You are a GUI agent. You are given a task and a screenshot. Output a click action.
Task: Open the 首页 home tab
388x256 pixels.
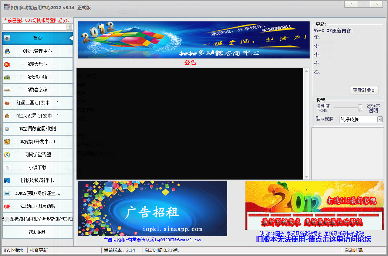point(38,38)
